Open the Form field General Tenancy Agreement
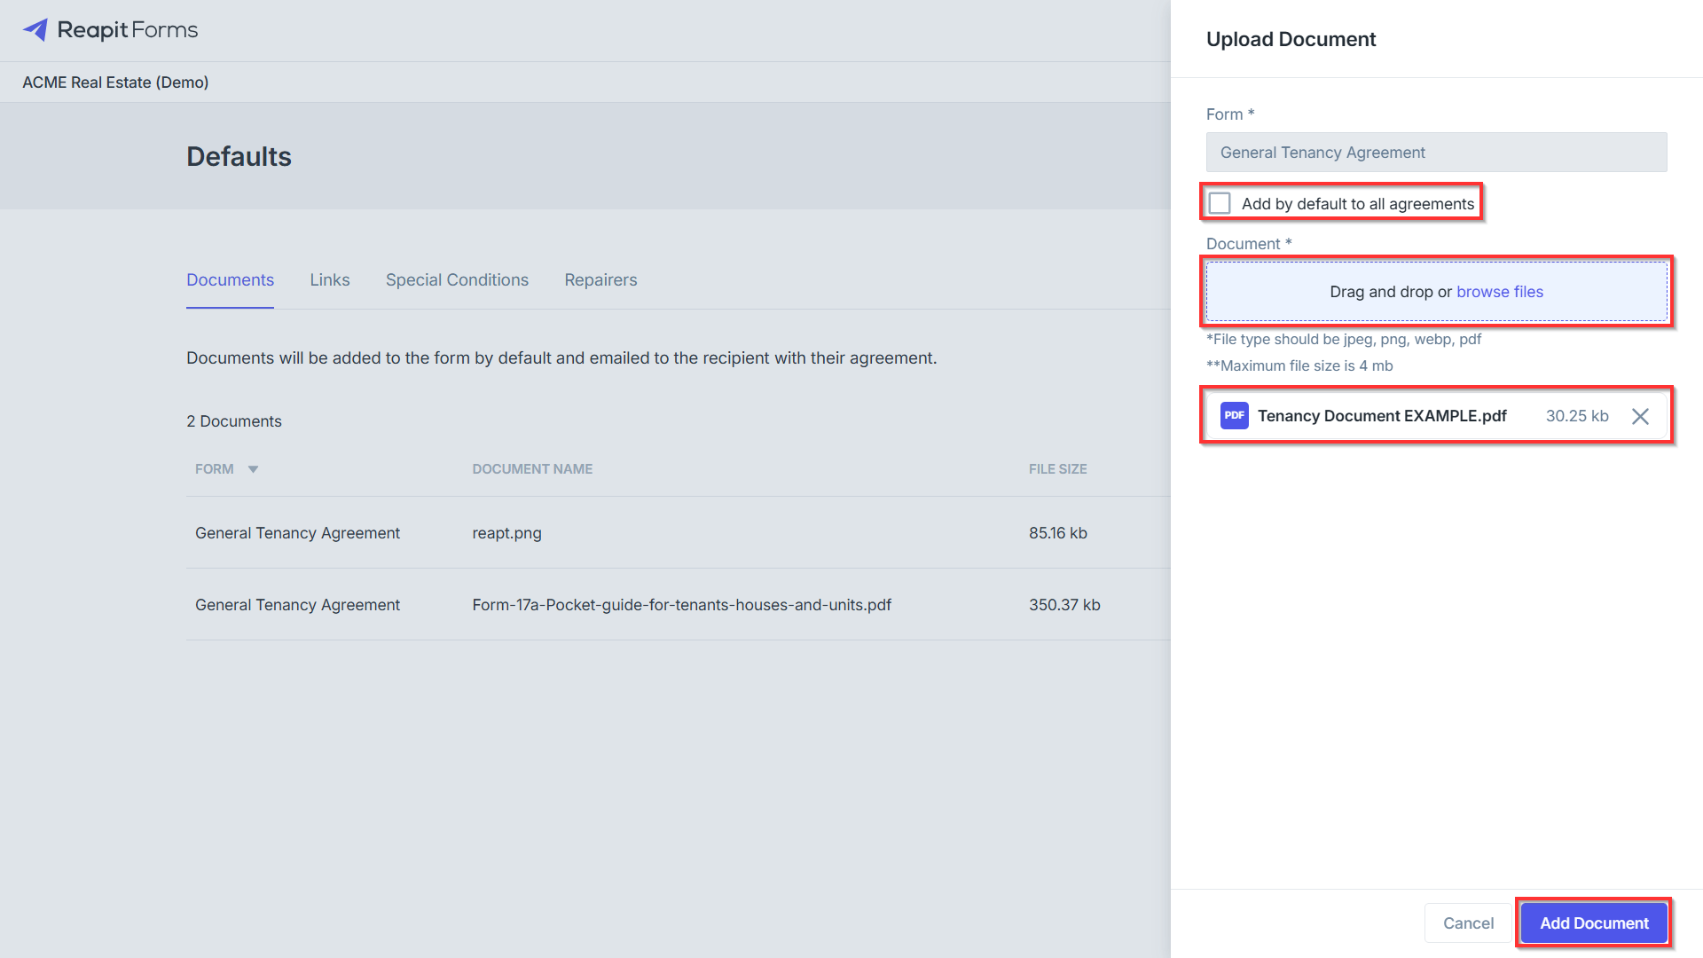This screenshot has height=958, width=1703. 1436,153
